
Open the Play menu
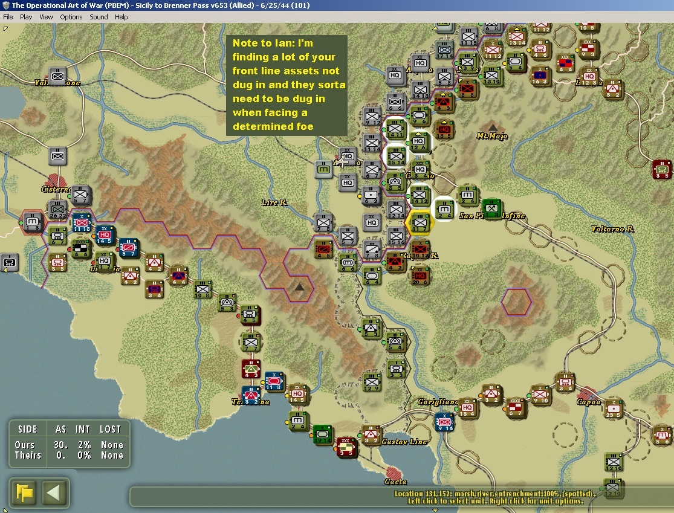pos(26,17)
